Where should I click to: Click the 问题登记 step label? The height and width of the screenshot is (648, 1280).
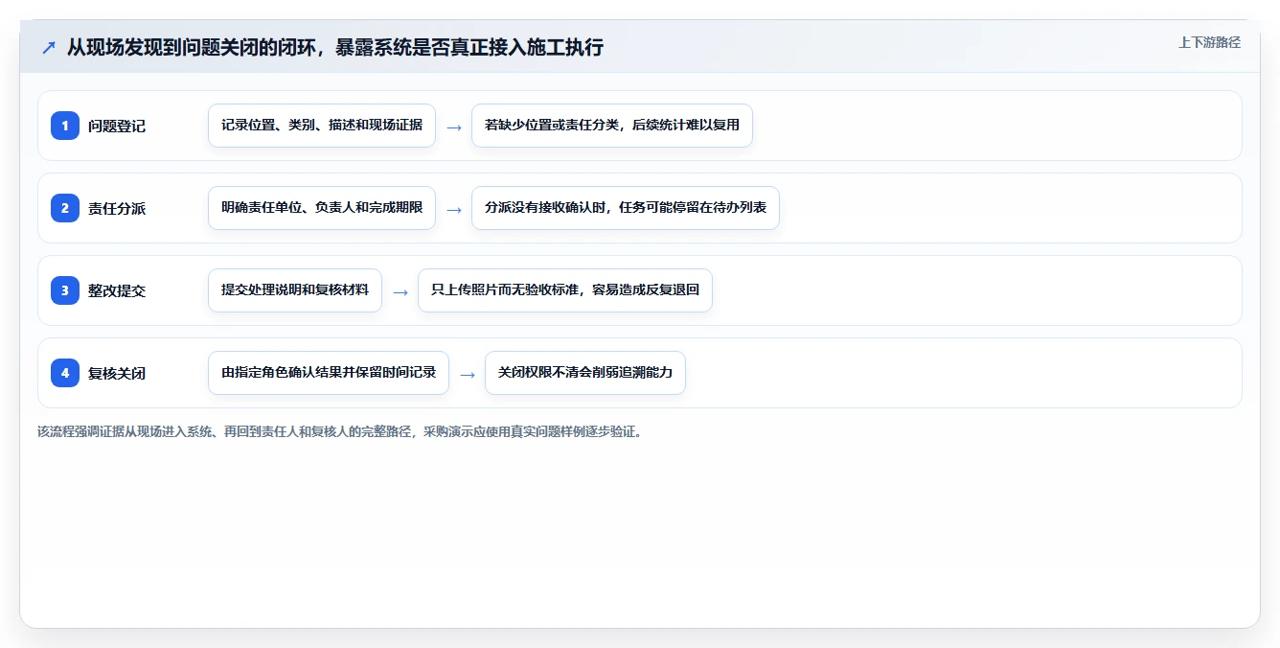tap(117, 126)
